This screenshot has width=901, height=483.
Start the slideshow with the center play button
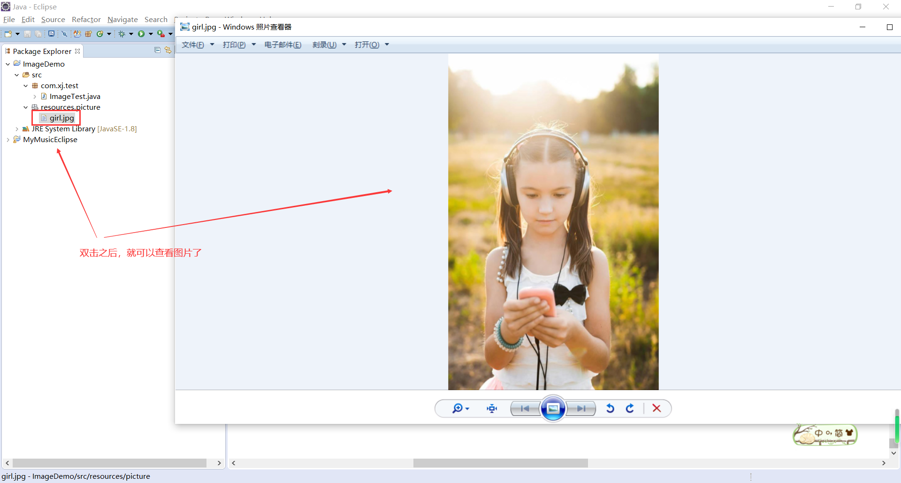(553, 408)
